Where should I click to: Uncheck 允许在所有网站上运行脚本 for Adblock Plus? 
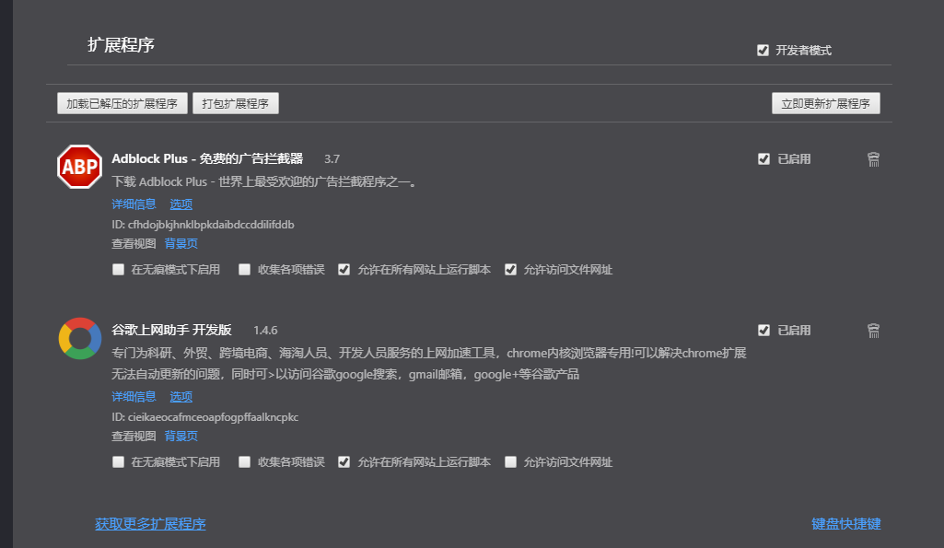pos(344,269)
